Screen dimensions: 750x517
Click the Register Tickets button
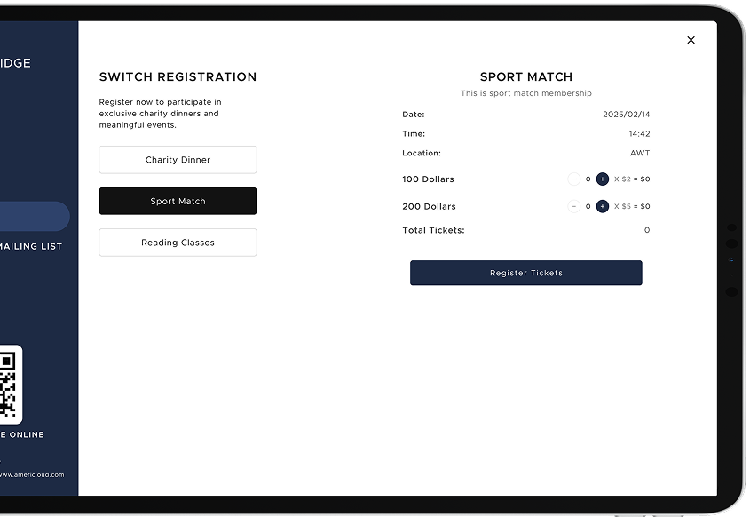click(526, 273)
